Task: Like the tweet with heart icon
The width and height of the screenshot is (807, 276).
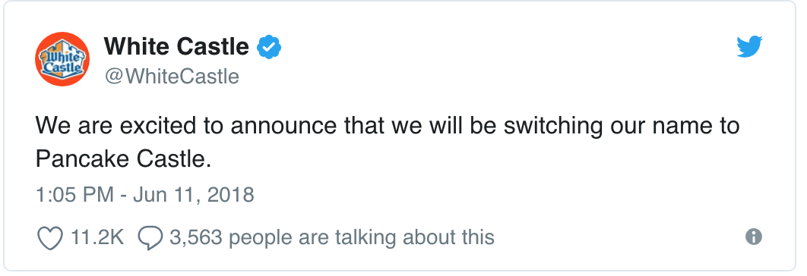Action: coord(50,238)
